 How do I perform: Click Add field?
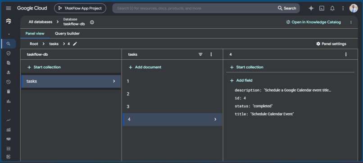coord(241,80)
